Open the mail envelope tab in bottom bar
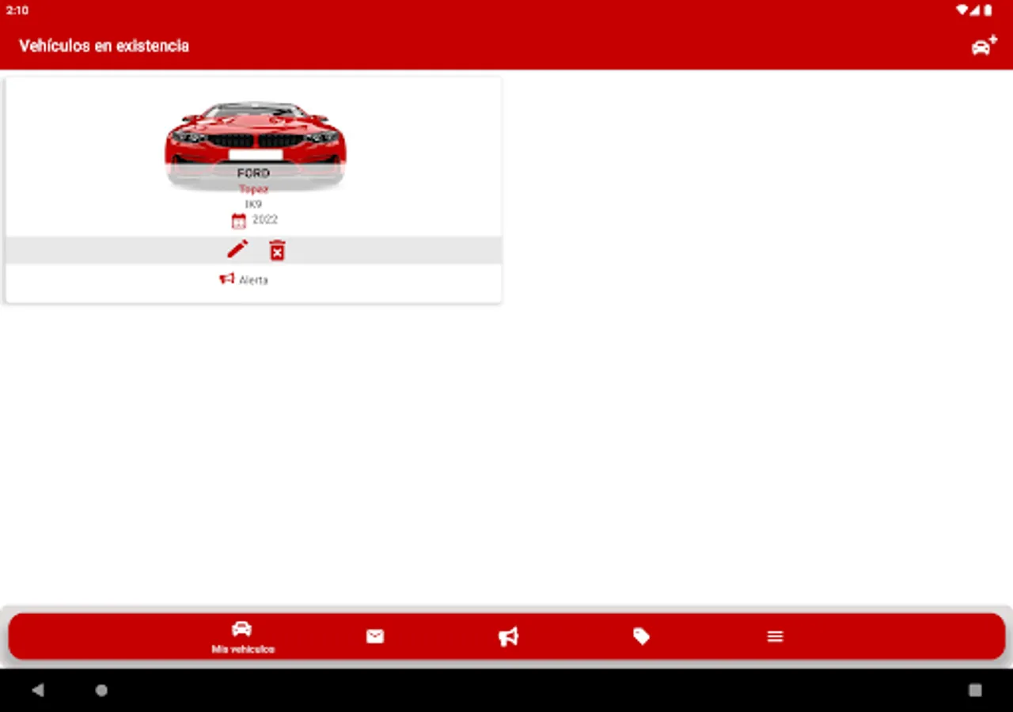 pyautogui.click(x=375, y=636)
